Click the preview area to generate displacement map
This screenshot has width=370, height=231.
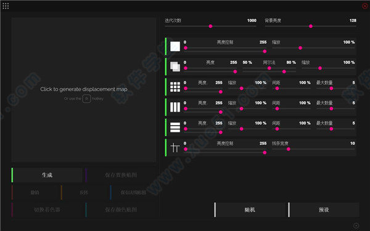coord(84,89)
